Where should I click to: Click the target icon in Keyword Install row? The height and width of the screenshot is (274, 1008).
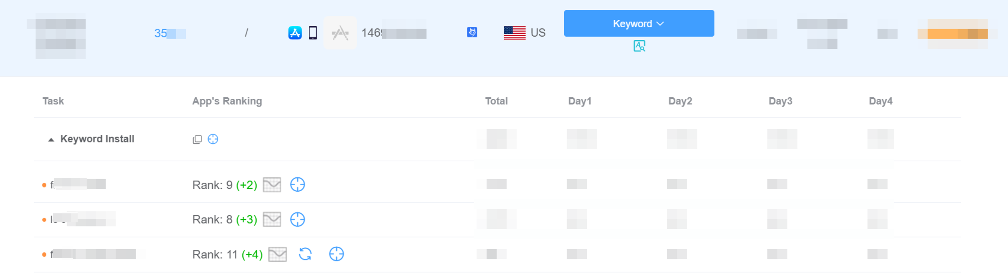point(213,139)
